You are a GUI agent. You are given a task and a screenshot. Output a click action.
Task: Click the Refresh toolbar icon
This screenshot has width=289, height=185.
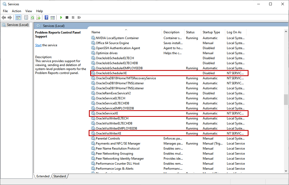tap(33, 17)
